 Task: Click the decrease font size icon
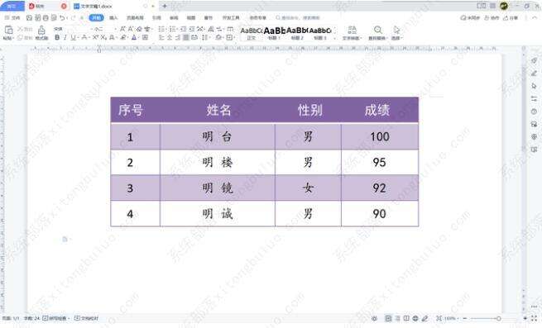(130, 29)
